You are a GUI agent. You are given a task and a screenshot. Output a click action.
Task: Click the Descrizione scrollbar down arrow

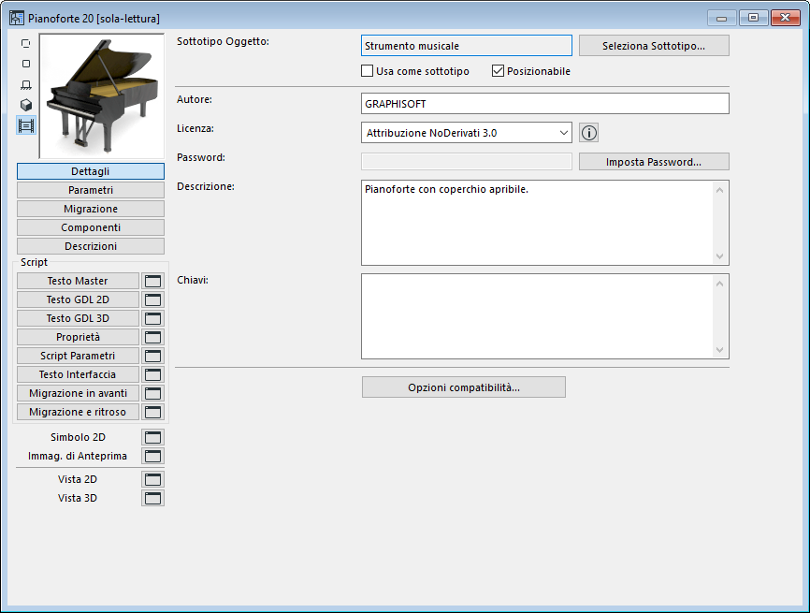tap(719, 256)
